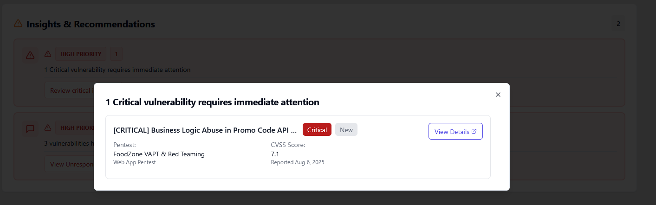Click the CVSS score value 7.1
This screenshot has width=656, height=205.
275,154
